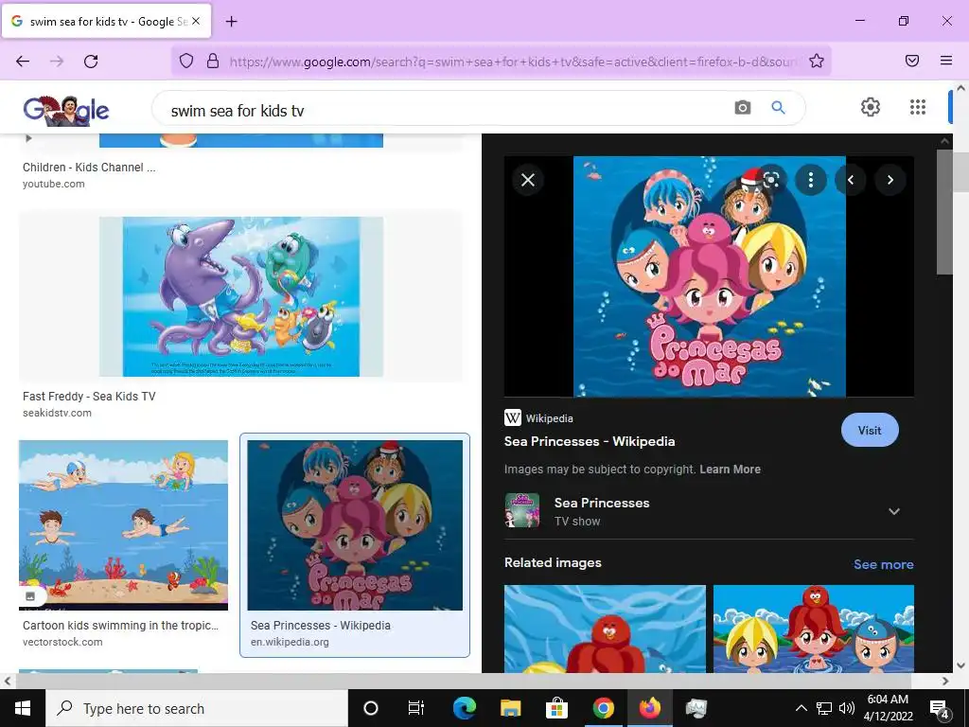969x727 pixels.
Task: Click the Firefox taskbar icon
Action: pyautogui.click(x=649, y=708)
